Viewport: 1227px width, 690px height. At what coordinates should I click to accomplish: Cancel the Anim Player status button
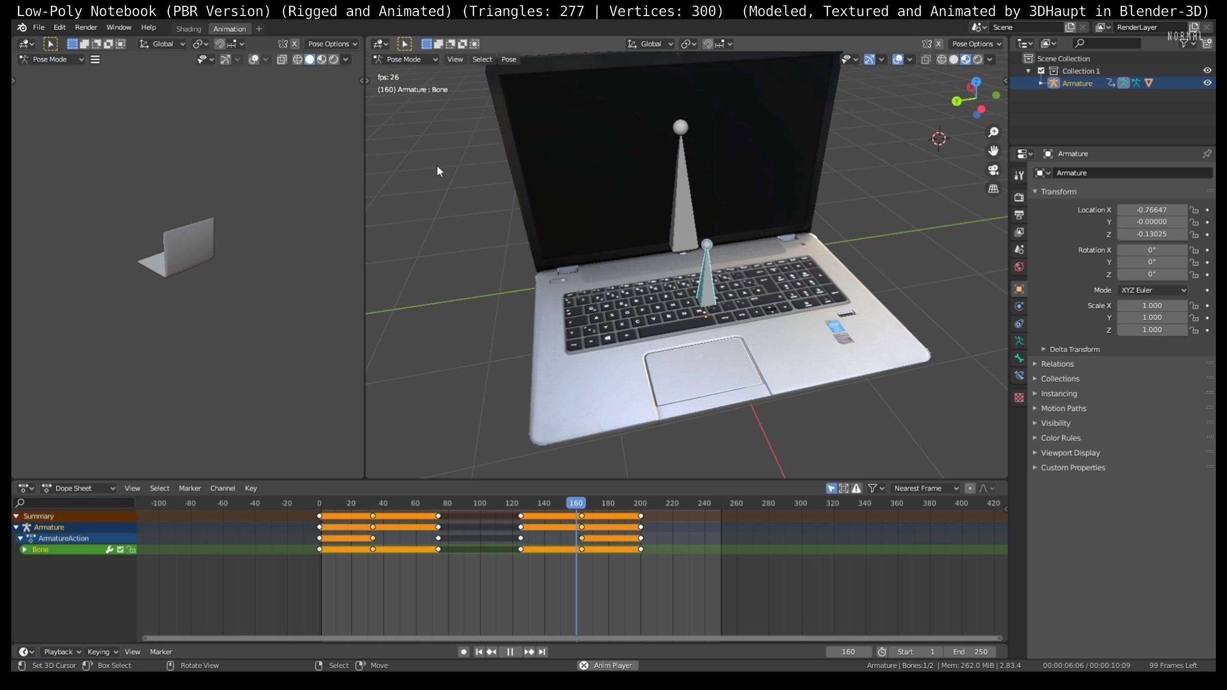coord(583,665)
